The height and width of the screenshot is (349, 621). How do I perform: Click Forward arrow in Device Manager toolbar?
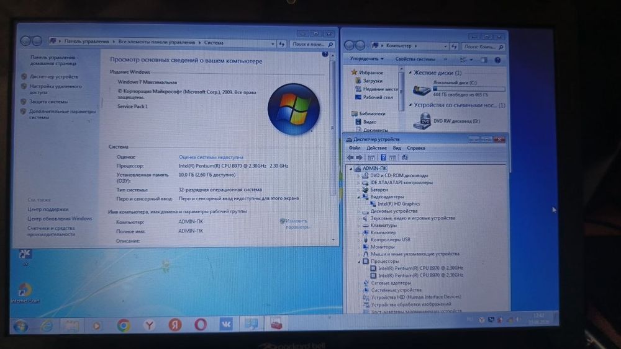pyautogui.click(x=359, y=157)
